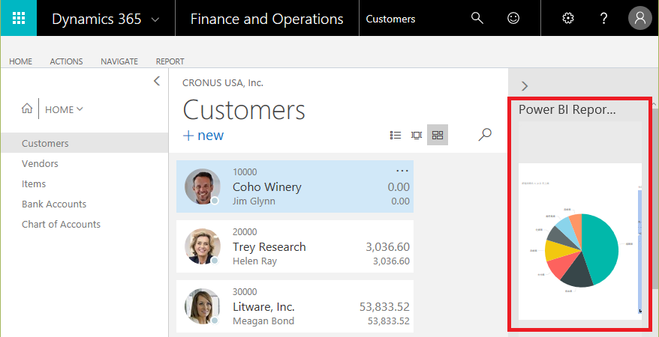Viewport: 659px width, 337px height.
Task: Collapse the left navigation pane
Action: 157,81
